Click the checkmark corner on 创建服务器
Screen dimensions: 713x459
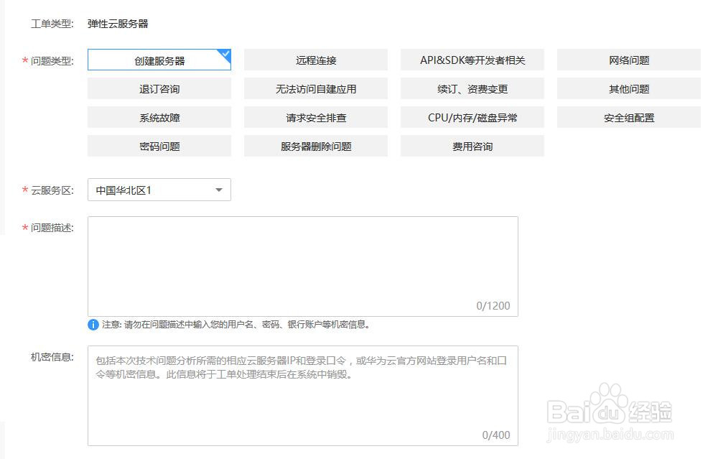coord(225,55)
